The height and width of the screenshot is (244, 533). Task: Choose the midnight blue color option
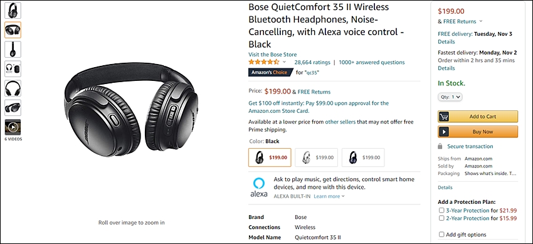coord(363,157)
